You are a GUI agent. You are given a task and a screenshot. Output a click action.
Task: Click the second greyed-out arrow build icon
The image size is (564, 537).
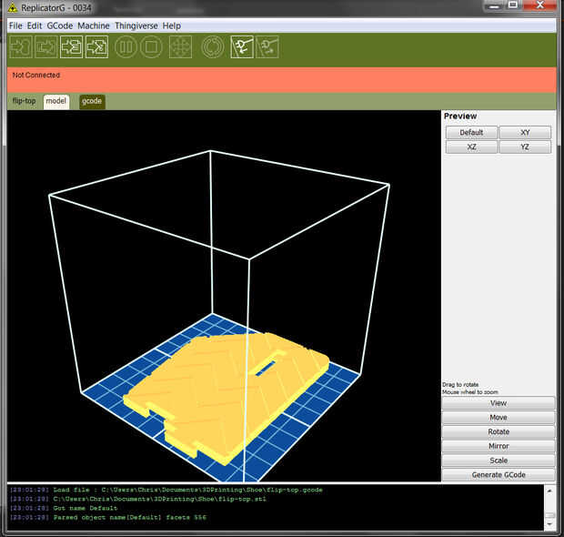pos(45,46)
